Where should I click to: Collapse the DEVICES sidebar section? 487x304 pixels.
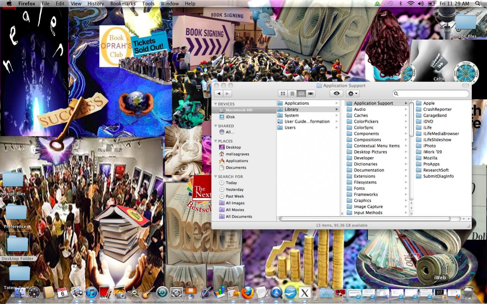pos(216,104)
